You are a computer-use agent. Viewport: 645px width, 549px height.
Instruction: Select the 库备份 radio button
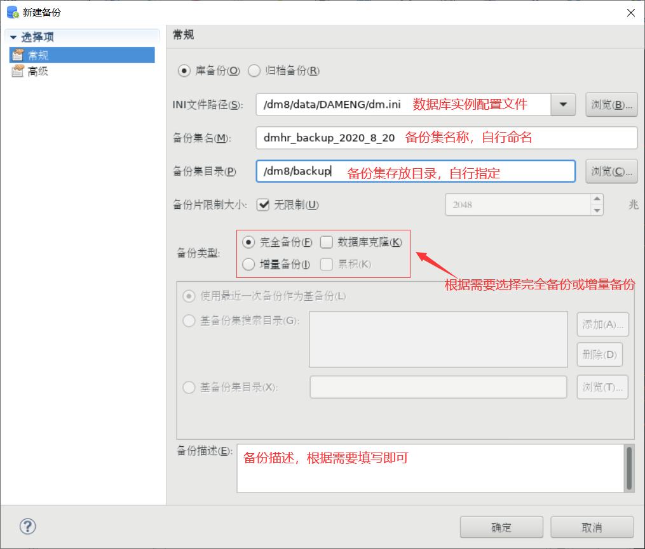(x=184, y=70)
